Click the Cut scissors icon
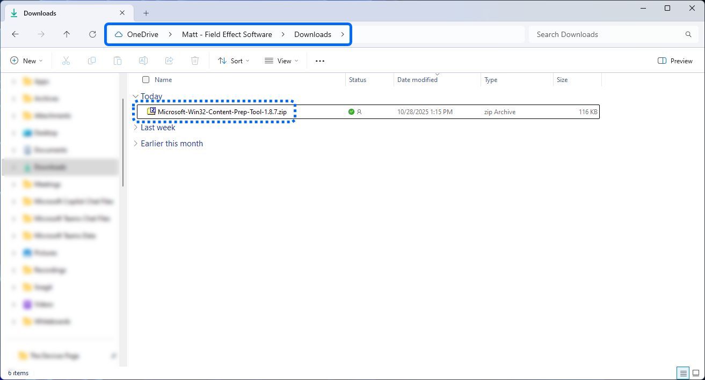Screen dimensions: 705x380 click(66, 61)
